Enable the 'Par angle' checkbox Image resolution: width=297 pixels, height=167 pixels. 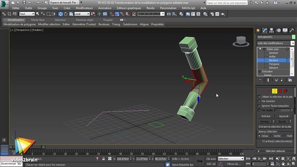259,110
